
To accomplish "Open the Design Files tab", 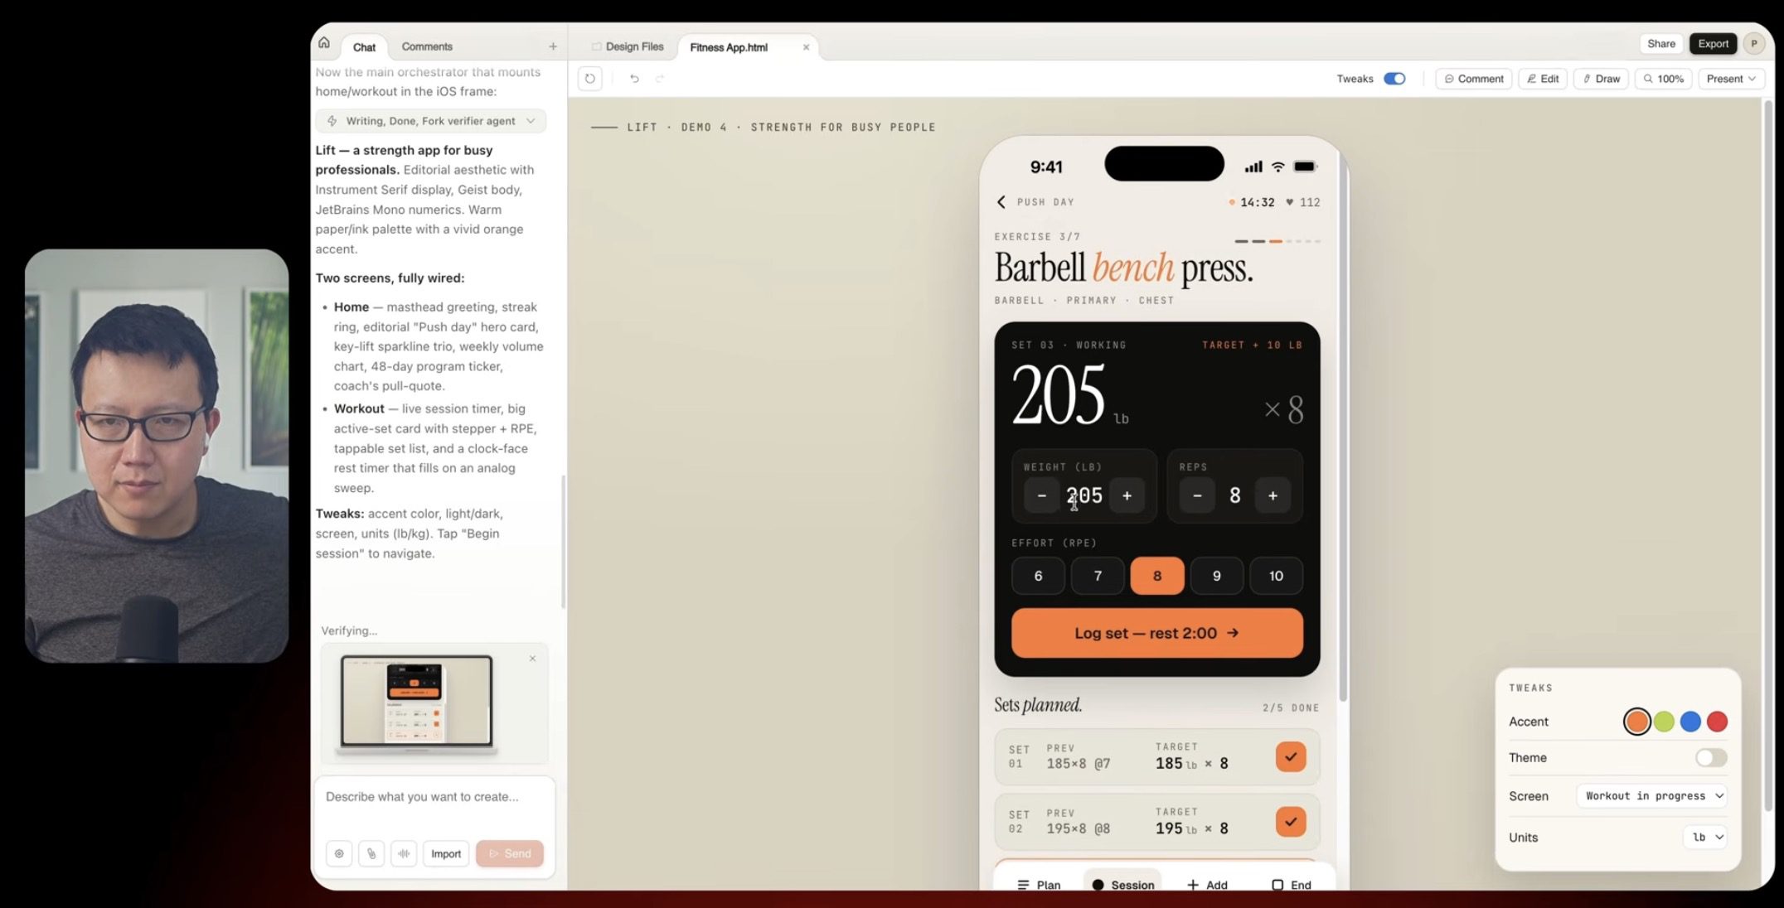I will [628, 46].
